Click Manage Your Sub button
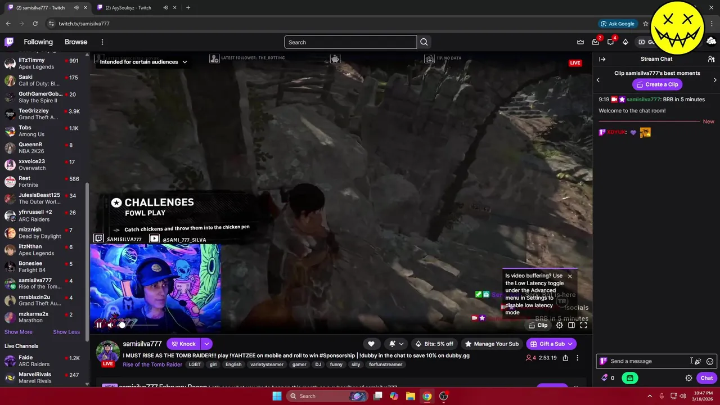 pos(491,344)
